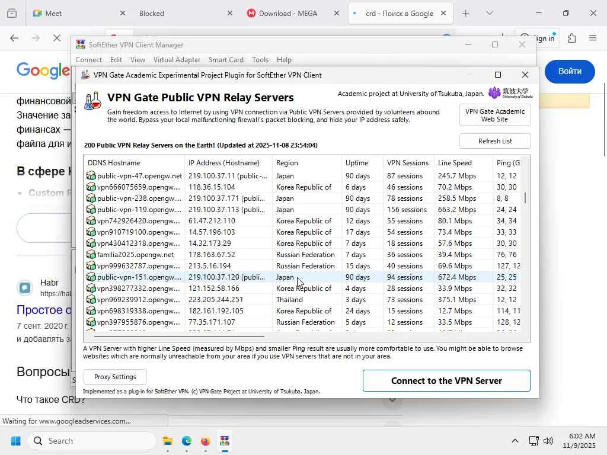Screen dimensions: 607x455
Task: Click the VPN Gate flask logo icon
Action: 93,101
